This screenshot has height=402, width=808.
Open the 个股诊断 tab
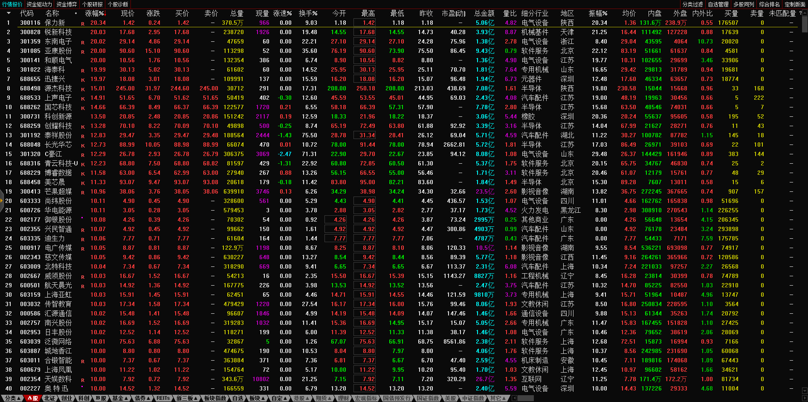pos(118,4)
